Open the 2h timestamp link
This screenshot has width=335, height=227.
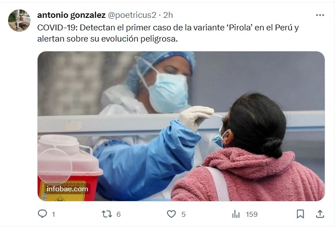168,15
